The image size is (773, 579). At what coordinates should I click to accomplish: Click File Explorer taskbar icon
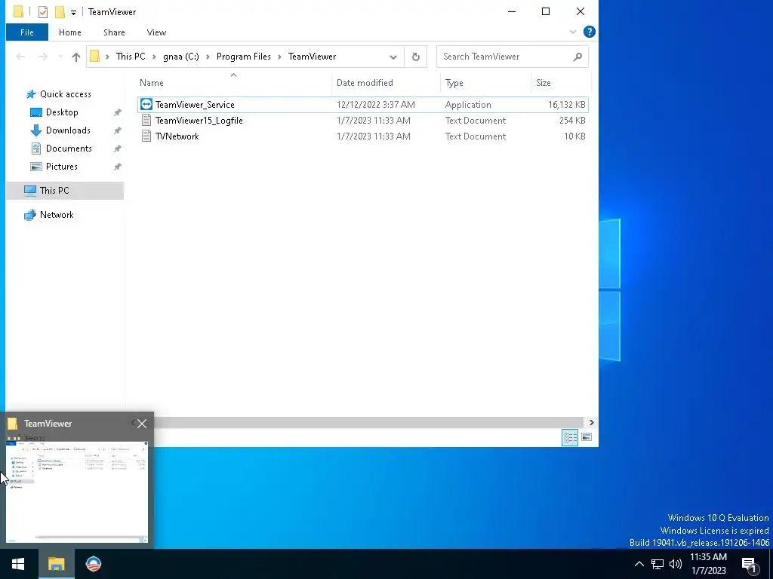point(56,564)
